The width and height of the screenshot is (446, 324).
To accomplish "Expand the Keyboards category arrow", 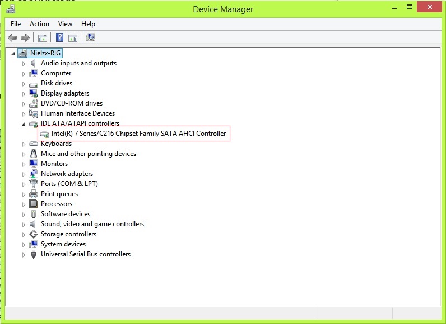I will (24, 144).
